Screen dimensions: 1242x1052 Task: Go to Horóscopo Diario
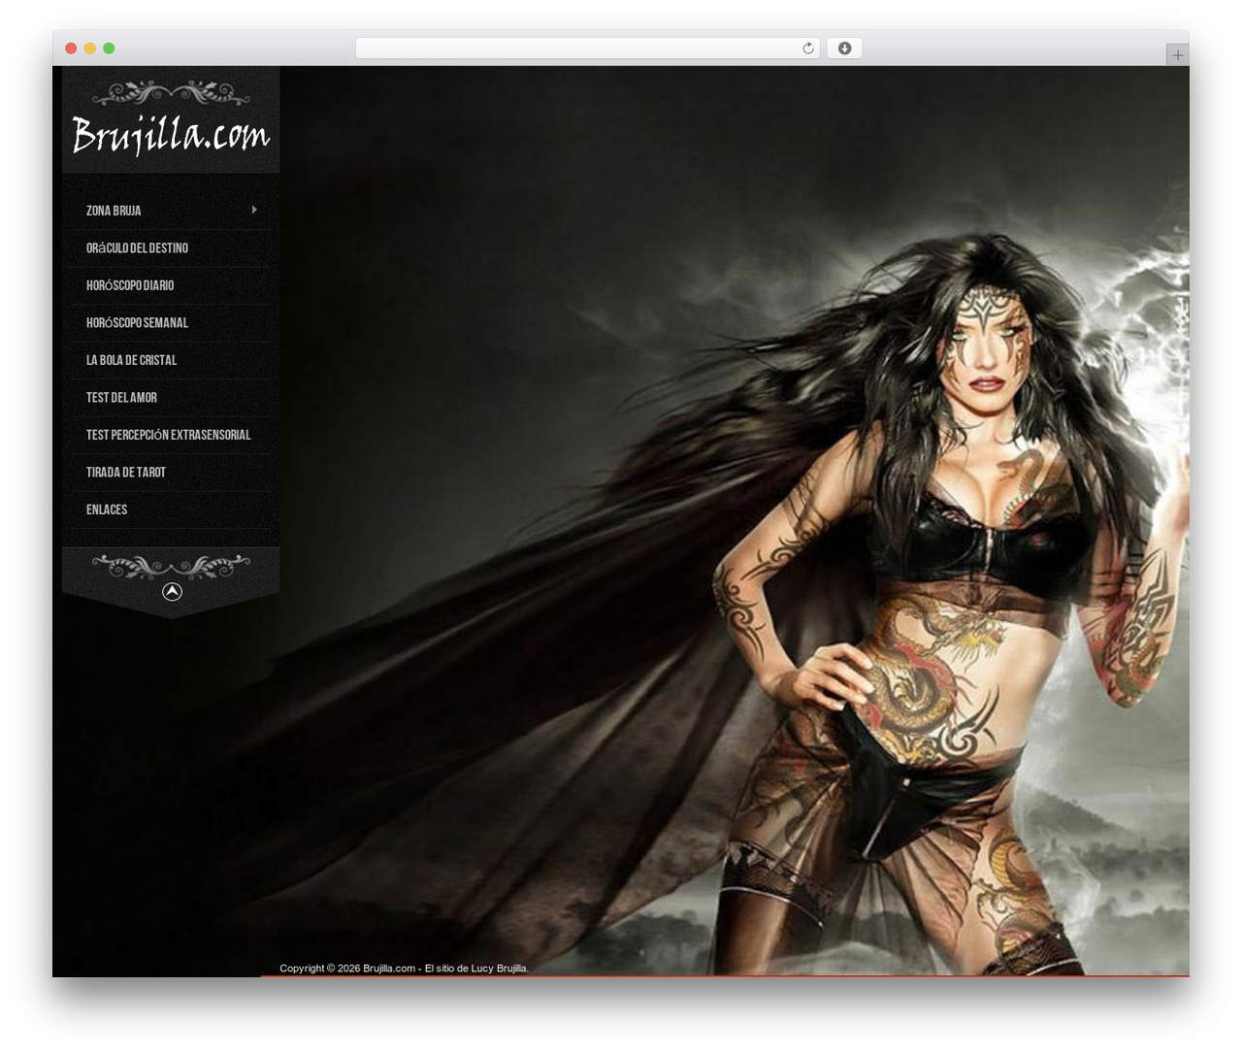[130, 285]
